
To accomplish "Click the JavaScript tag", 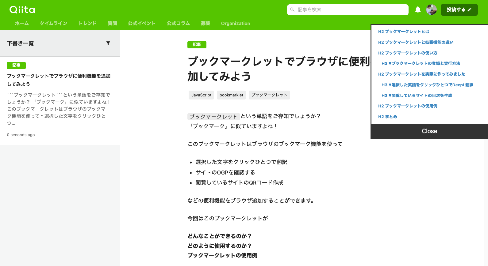I will pyautogui.click(x=202, y=95).
